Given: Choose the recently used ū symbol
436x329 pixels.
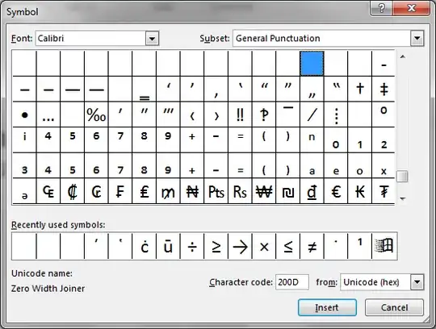Looking at the screenshot, I should pyautogui.click(x=168, y=247).
